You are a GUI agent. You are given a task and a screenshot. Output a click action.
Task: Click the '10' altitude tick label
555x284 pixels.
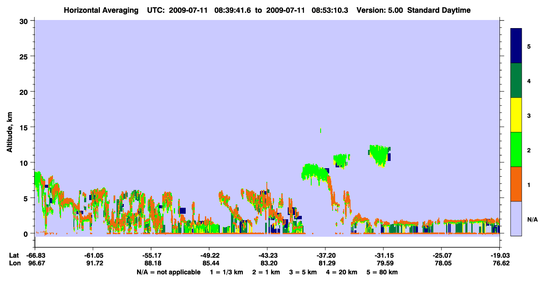24,163
